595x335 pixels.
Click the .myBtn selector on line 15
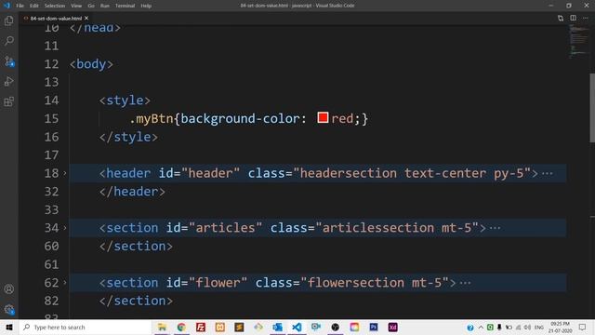(151, 118)
